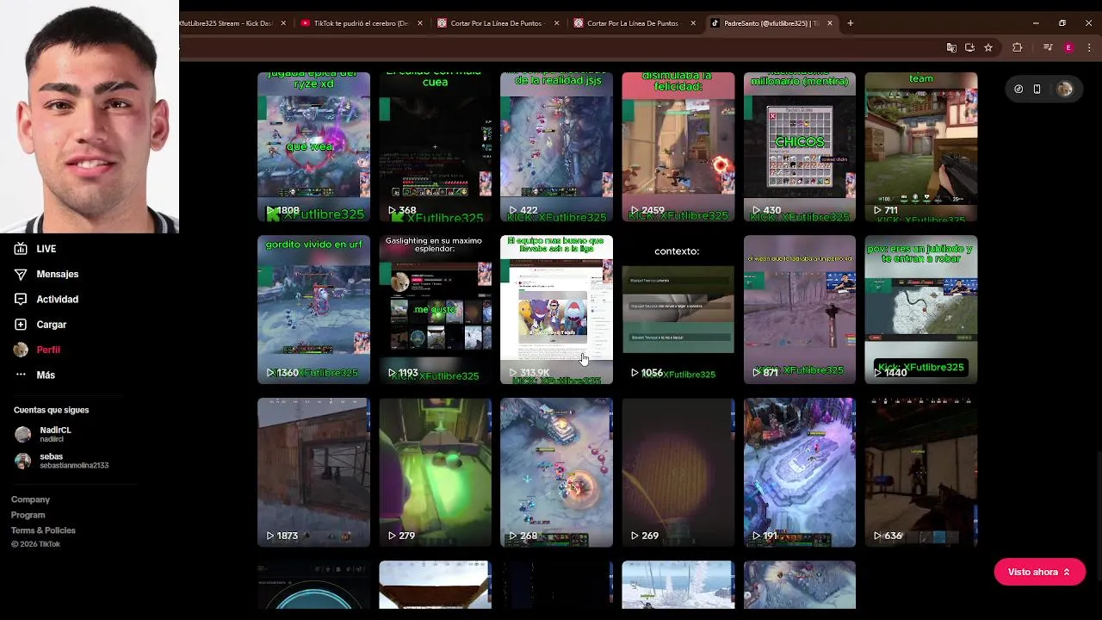Close the first Cortar Por La Línea tab
Screen dimensions: 1102x620
556,23
